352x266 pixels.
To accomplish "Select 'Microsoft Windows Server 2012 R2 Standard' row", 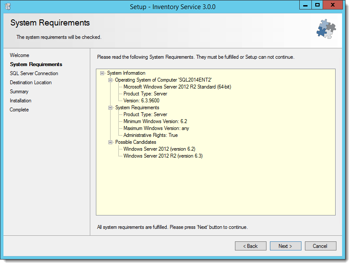I will tap(177, 87).
